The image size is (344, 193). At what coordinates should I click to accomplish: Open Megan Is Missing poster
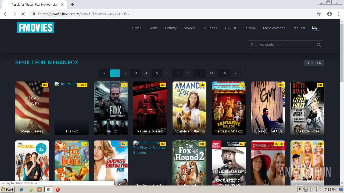click(x=150, y=108)
